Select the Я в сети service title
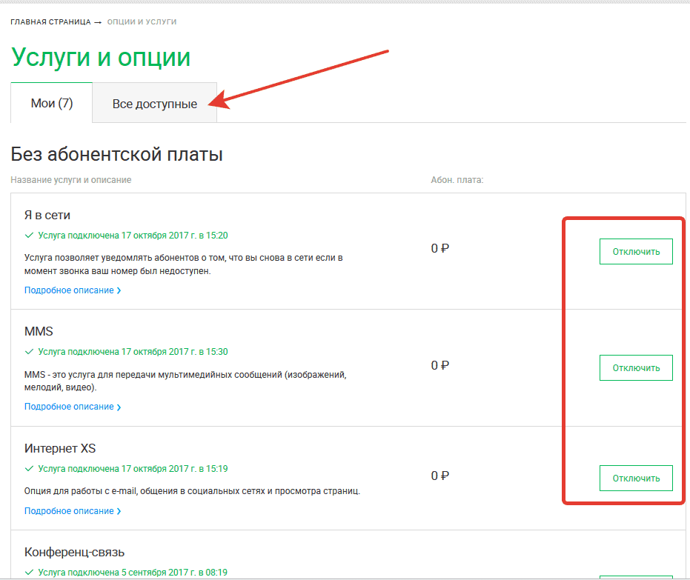 pos(47,216)
